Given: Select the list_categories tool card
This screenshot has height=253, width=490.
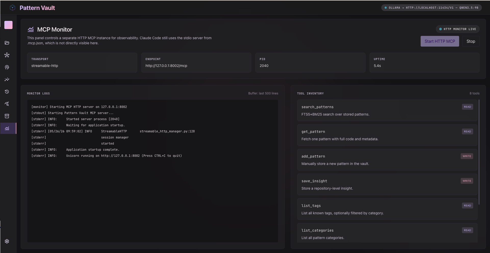Looking at the screenshot, I should (x=387, y=233).
